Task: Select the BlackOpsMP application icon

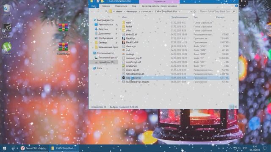Action: [x=124, y=42]
